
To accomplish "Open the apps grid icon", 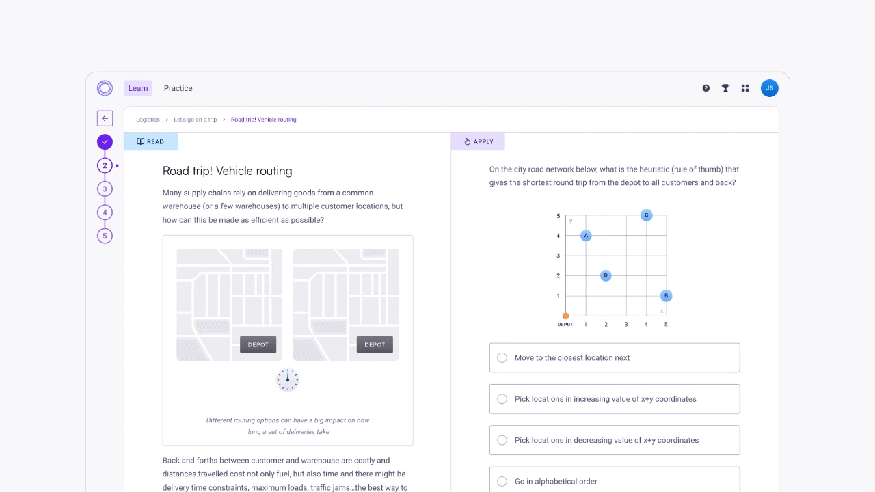I will 745,88.
